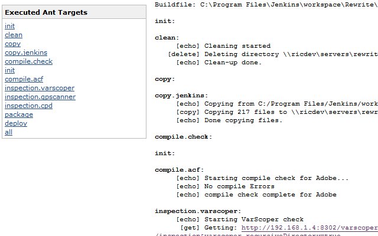Open the deploy target link
The height and width of the screenshot is (236, 378).
[16, 123]
